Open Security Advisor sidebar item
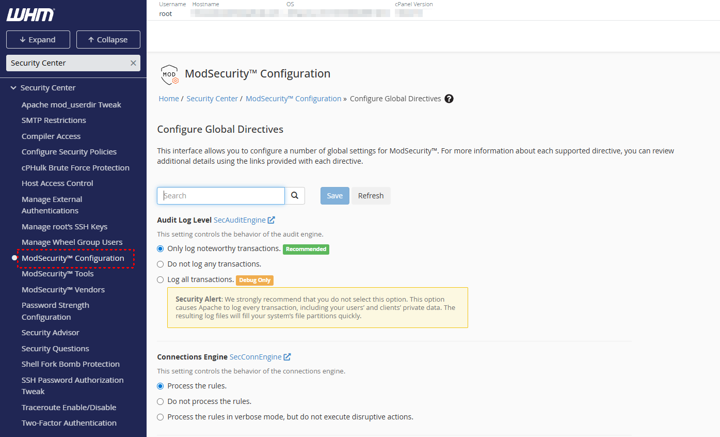 [51, 333]
